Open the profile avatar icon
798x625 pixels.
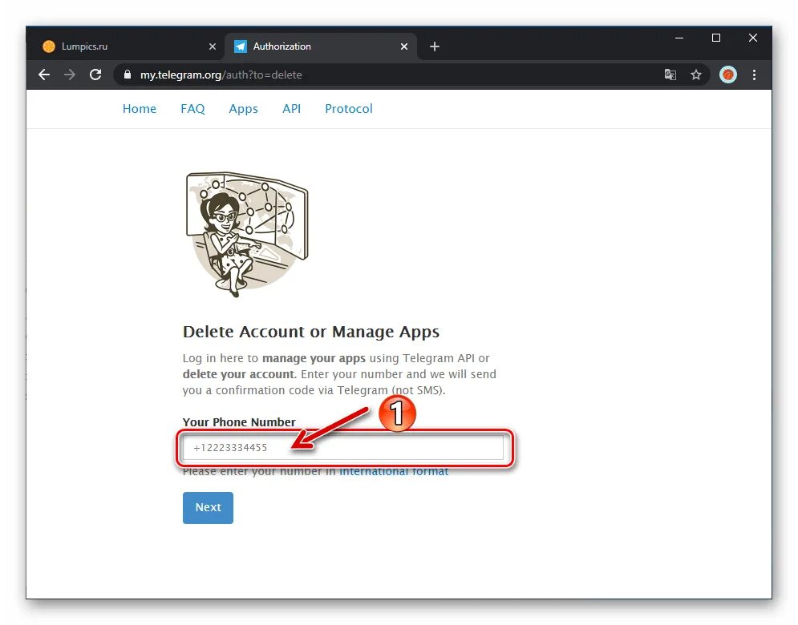coord(727,75)
